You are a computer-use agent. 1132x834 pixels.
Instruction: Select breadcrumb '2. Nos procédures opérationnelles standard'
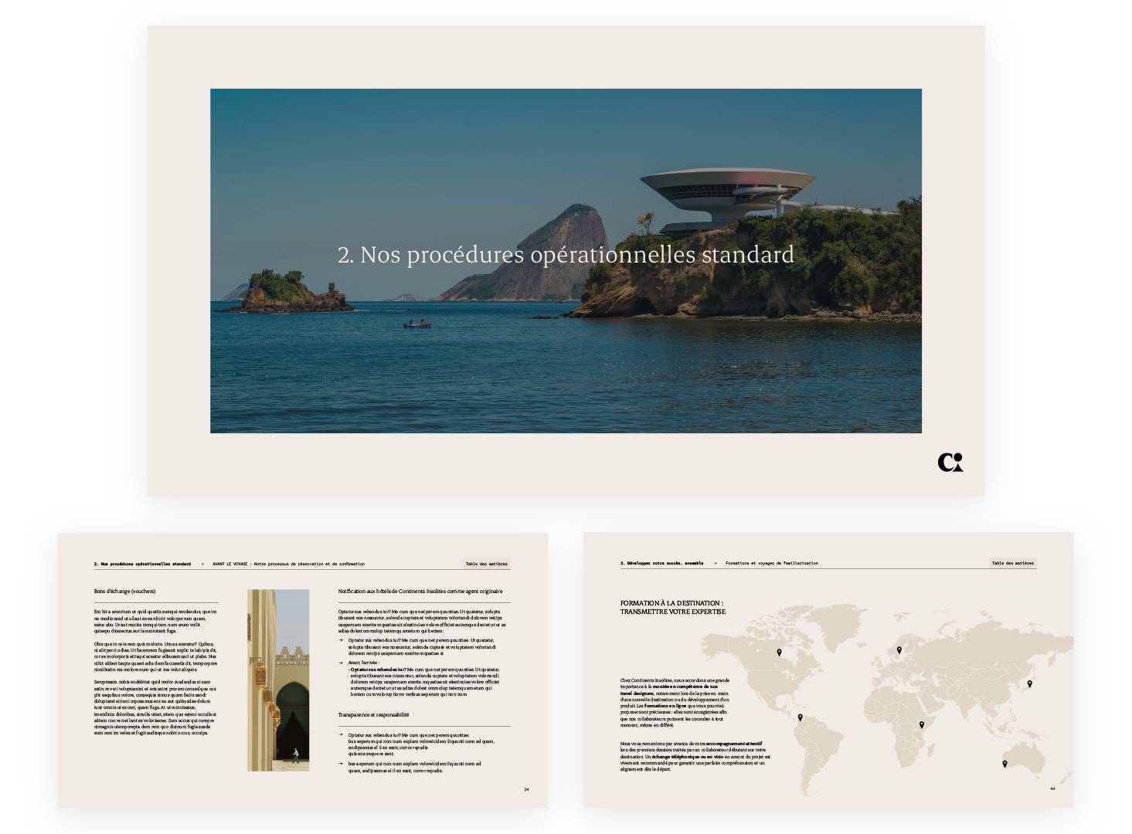click(x=142, y=564)
